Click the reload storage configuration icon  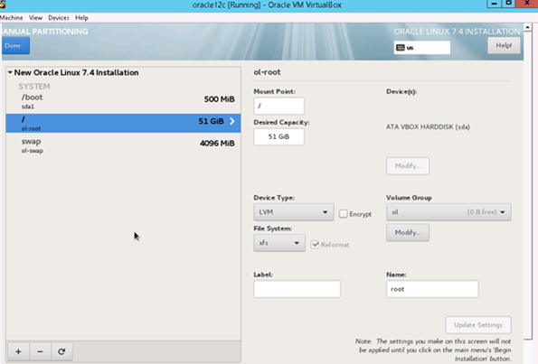tap(61, 351)
